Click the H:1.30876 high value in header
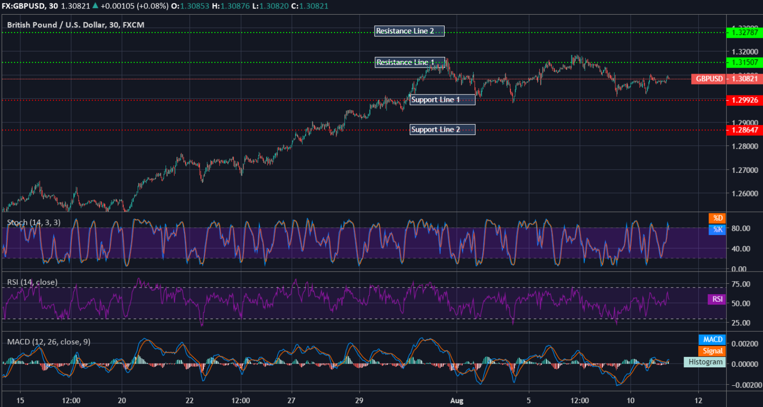Viewport: 763px width, 407px height. click(x=232, y=6)
